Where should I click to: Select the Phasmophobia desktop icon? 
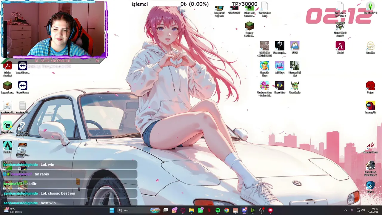[x=280, y=48]
